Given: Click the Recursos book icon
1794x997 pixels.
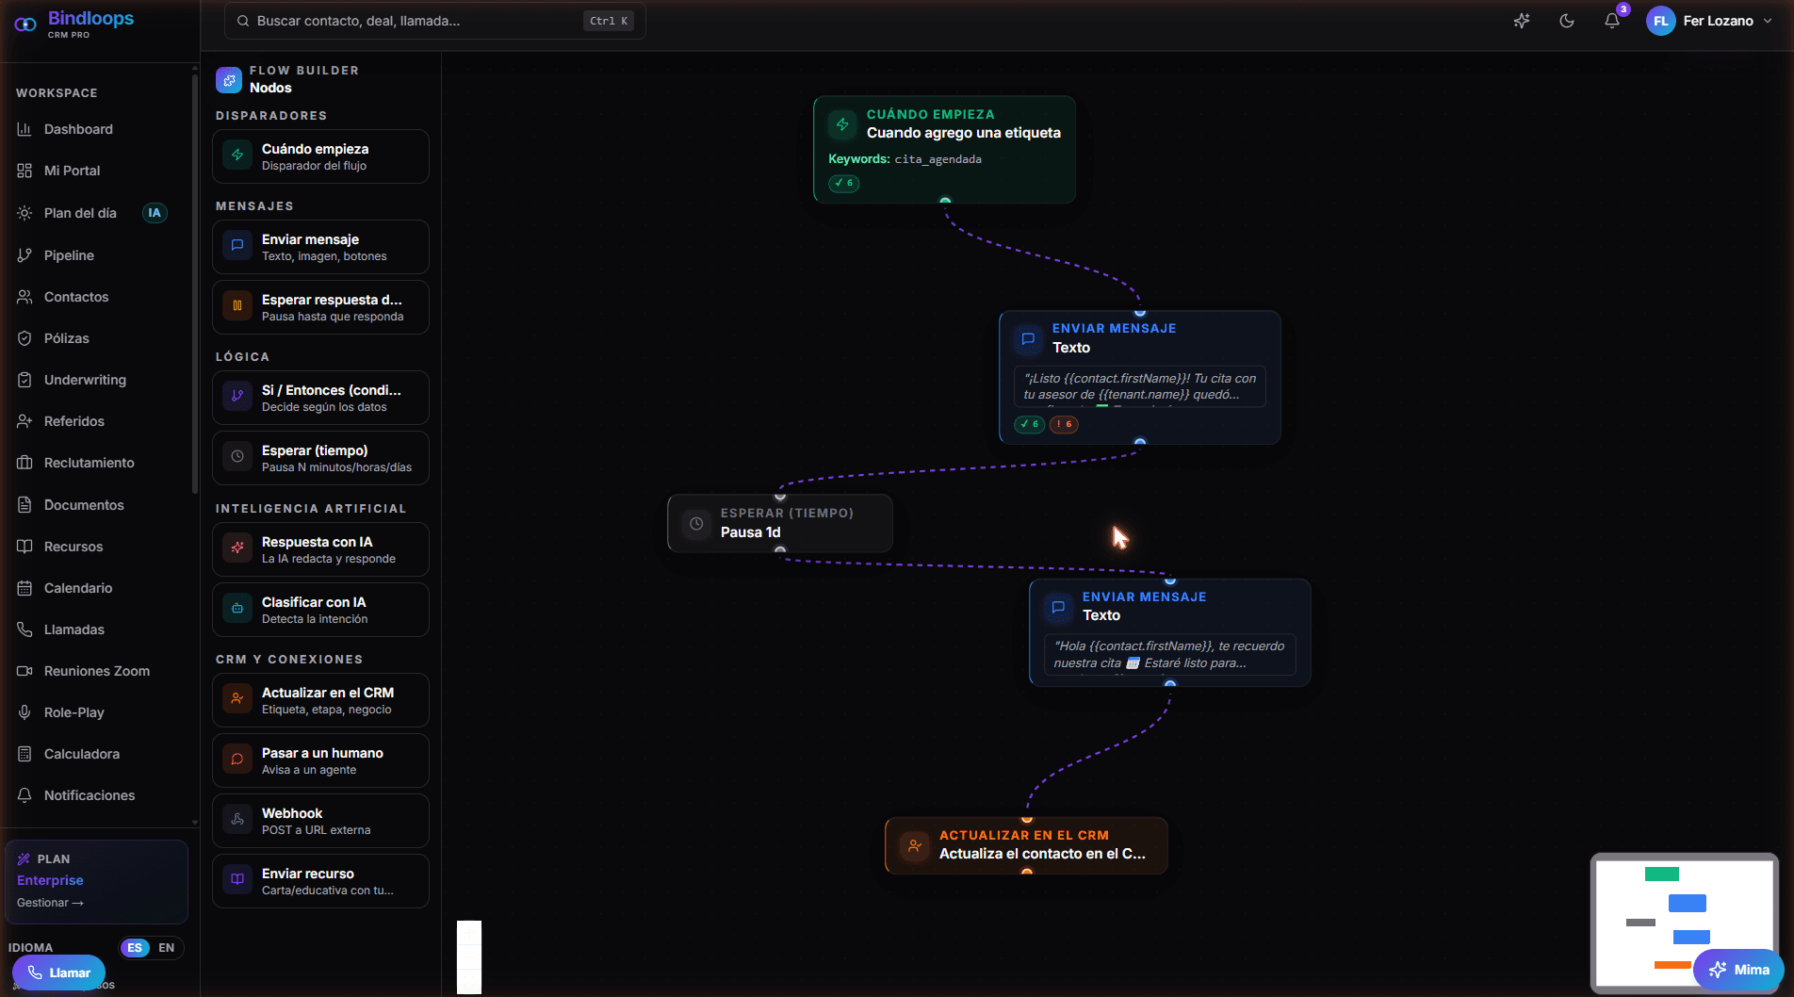Looking at the screenshot, I should click(x=24, y=547).
